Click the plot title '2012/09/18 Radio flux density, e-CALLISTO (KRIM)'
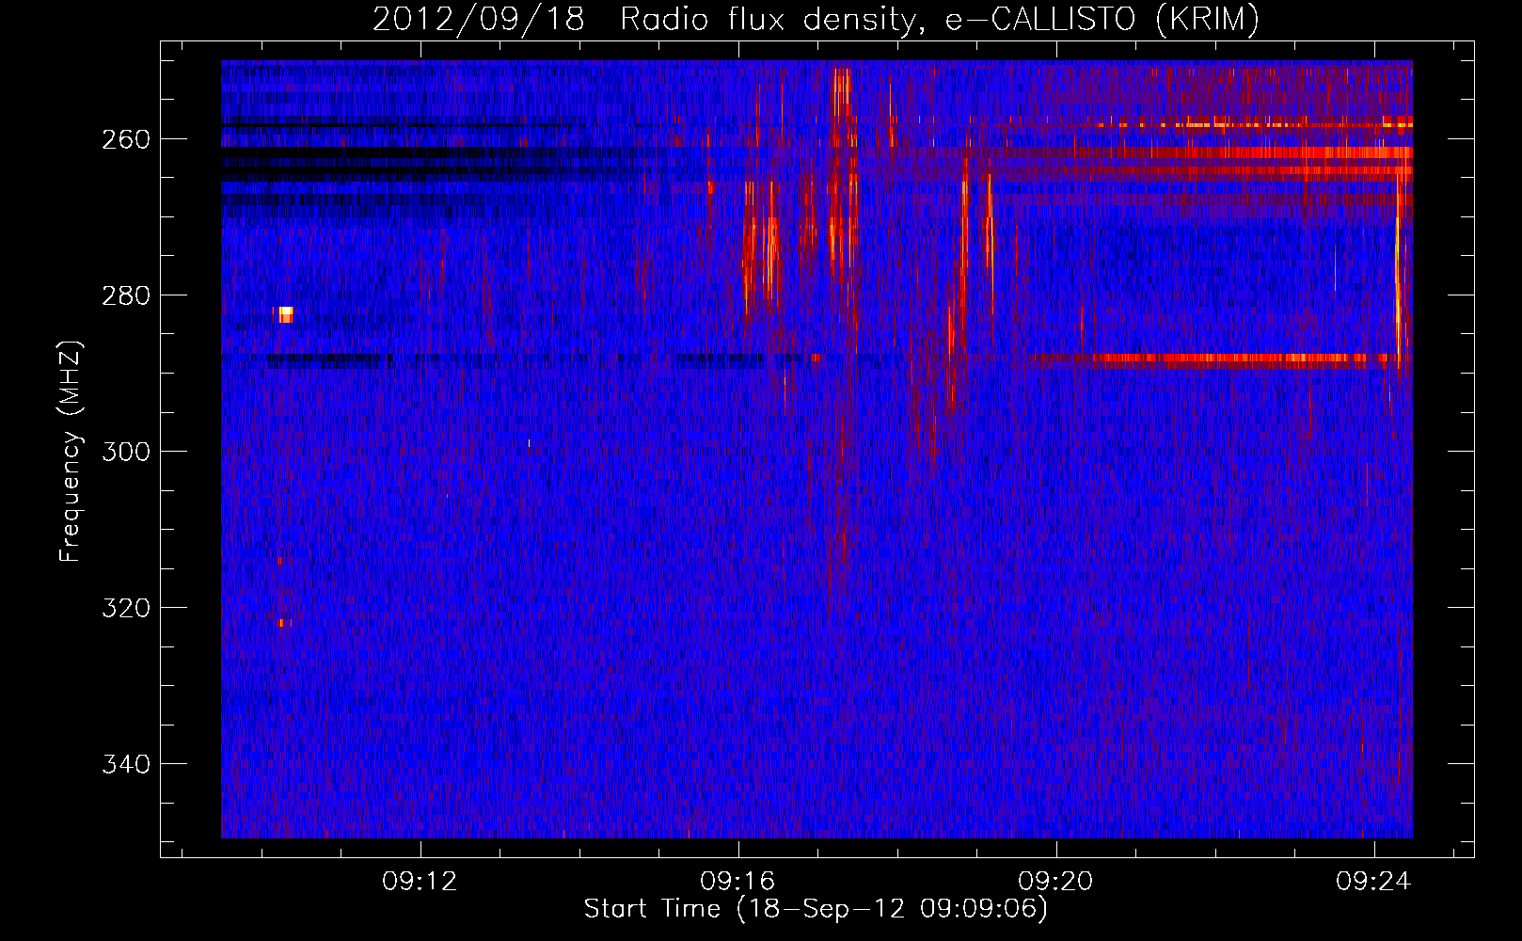Viewport: 1522px width, 941px height. [x=816, y=19]
